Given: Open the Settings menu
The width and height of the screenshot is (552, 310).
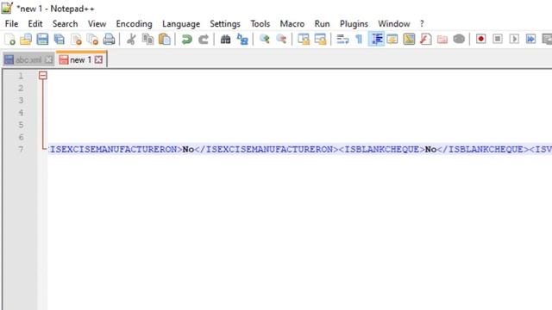Looking at the screenshot, I should tap(225, 24).
